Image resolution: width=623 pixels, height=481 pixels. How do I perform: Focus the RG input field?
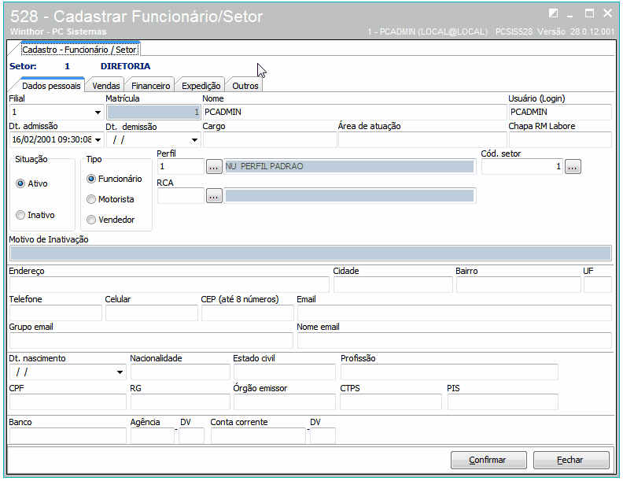[180, 402]
